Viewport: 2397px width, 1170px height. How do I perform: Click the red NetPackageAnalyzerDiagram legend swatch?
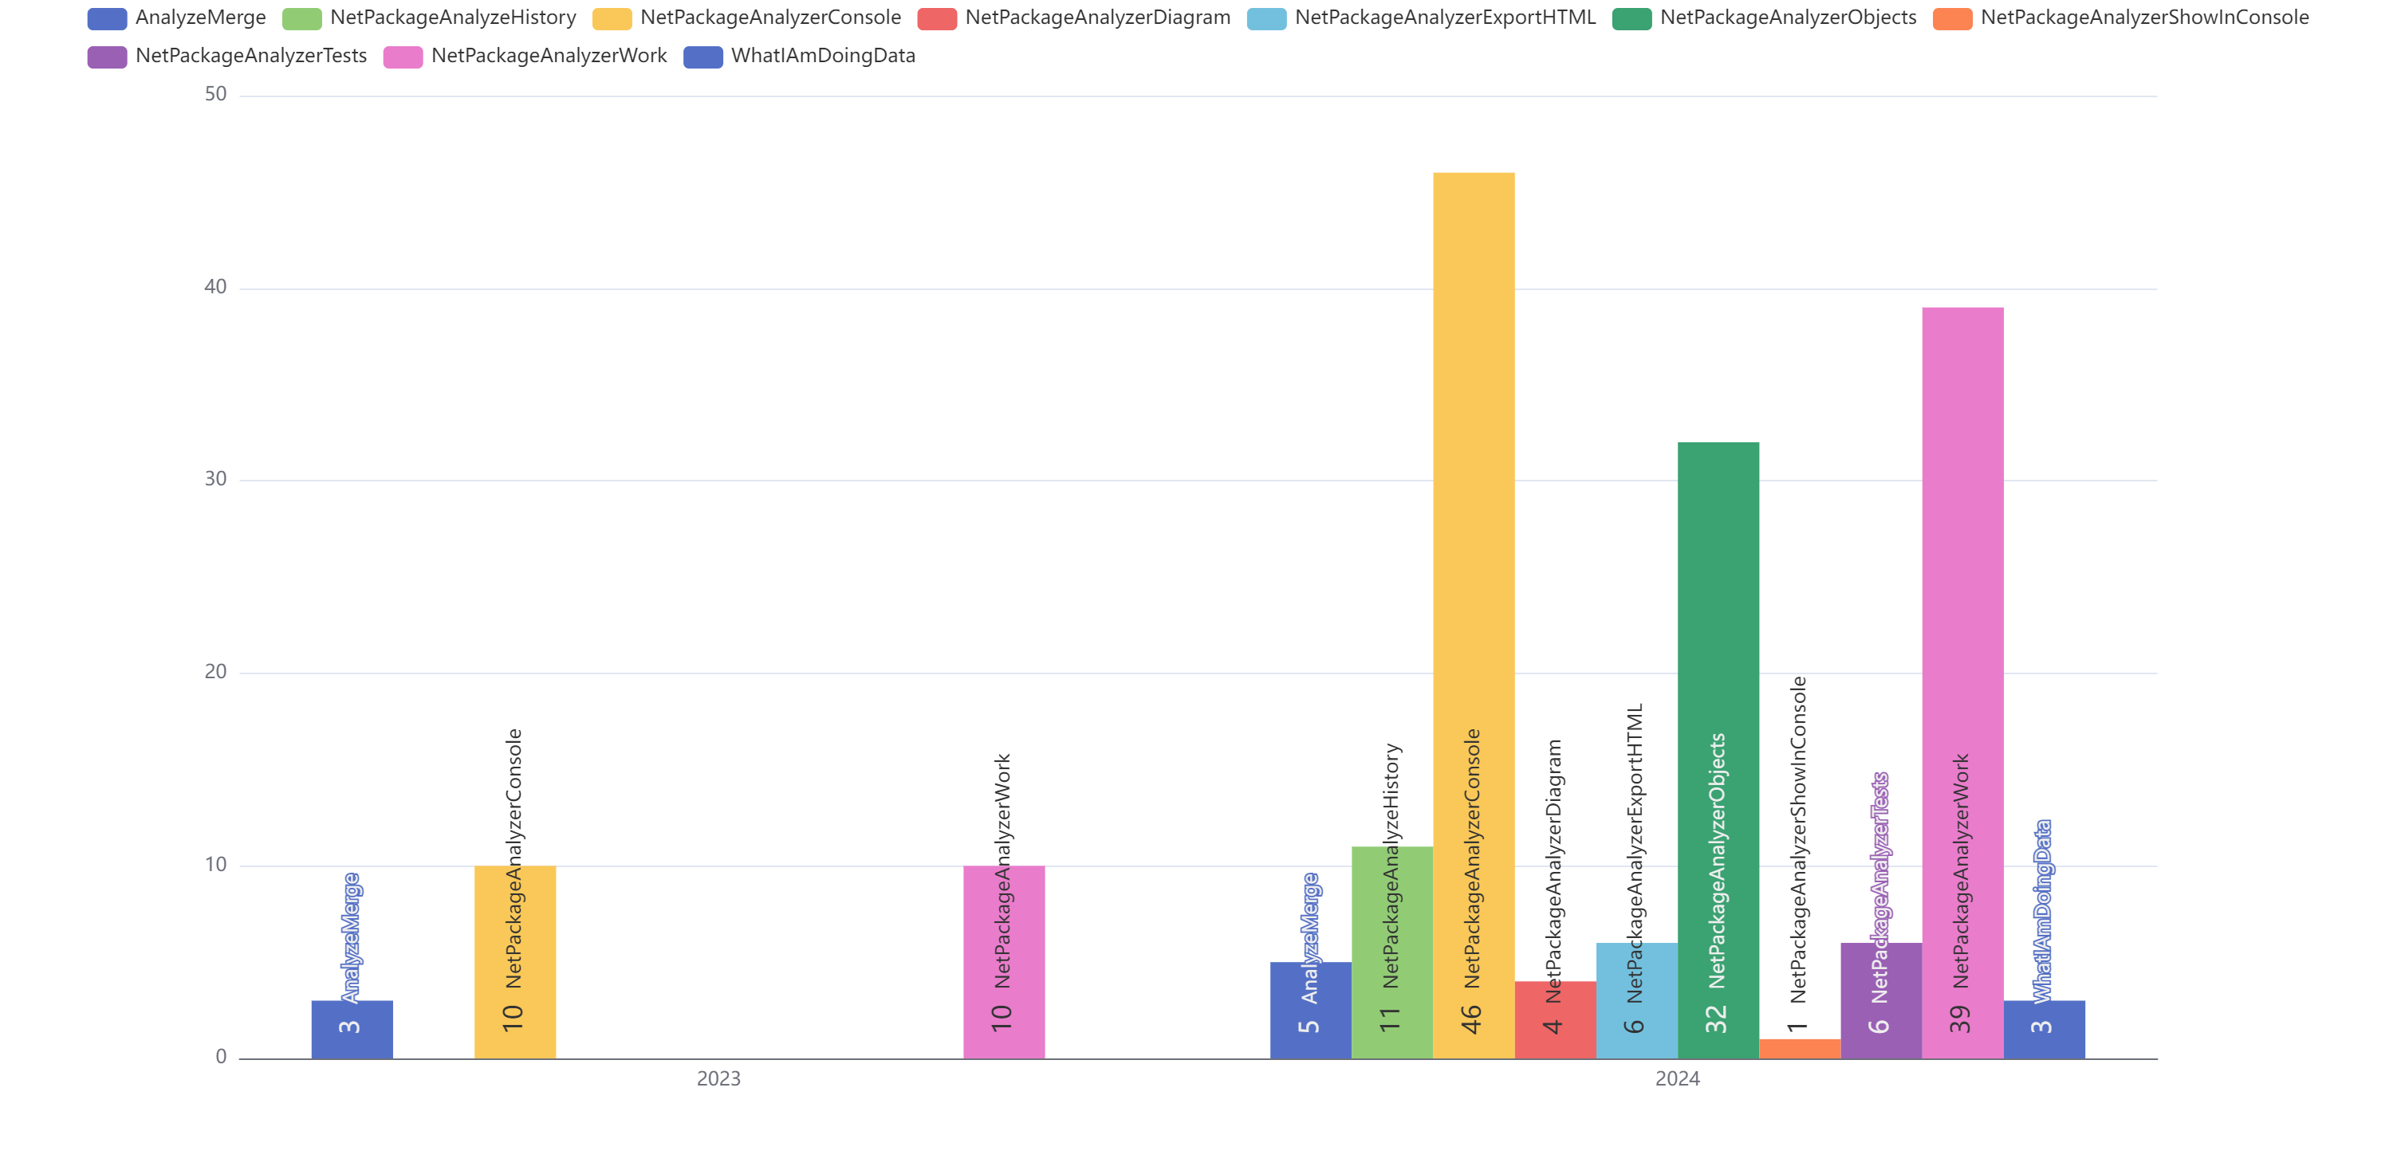[936, 18]
